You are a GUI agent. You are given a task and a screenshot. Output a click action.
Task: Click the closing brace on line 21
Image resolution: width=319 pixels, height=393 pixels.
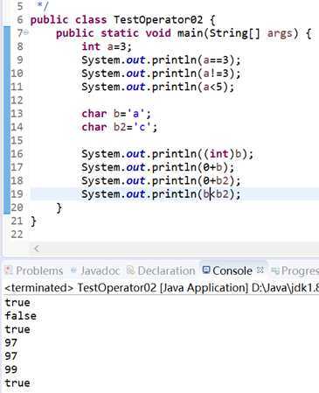[x=33, y=221]
